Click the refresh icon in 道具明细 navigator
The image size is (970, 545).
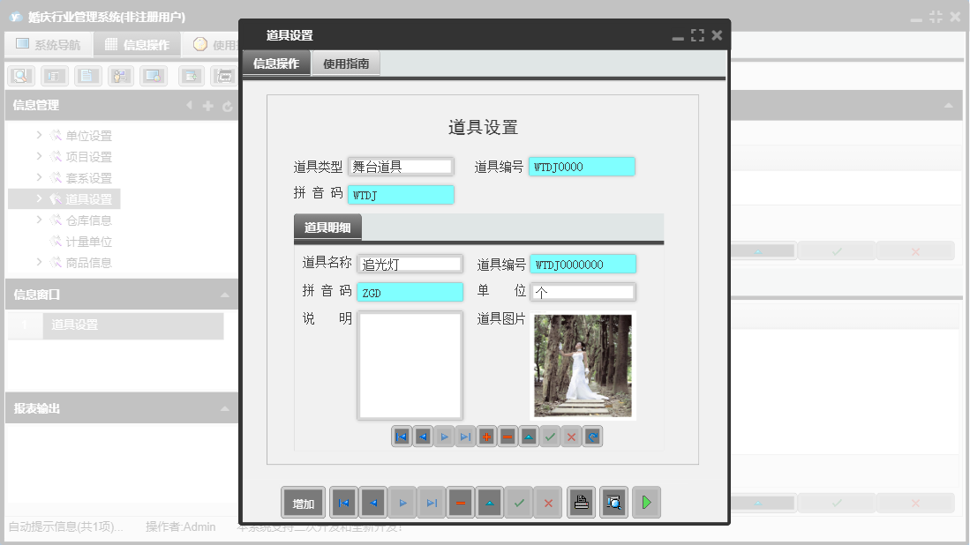click(x=592, y=436)
